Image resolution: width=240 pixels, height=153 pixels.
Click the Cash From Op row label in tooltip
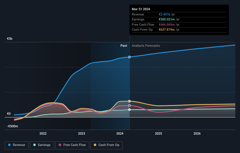pos(142,30)
